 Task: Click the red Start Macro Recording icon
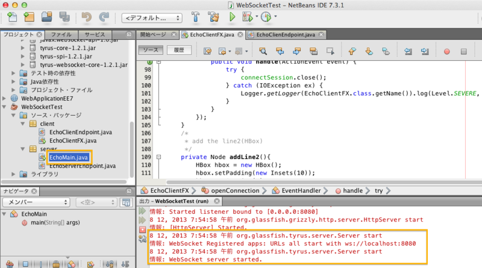pyautogui.click(x=447, y=51)
